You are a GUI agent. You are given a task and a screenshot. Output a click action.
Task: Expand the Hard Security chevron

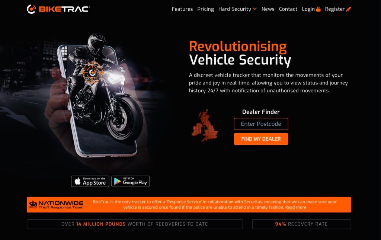pyautogui.click(x=254, y=9)
